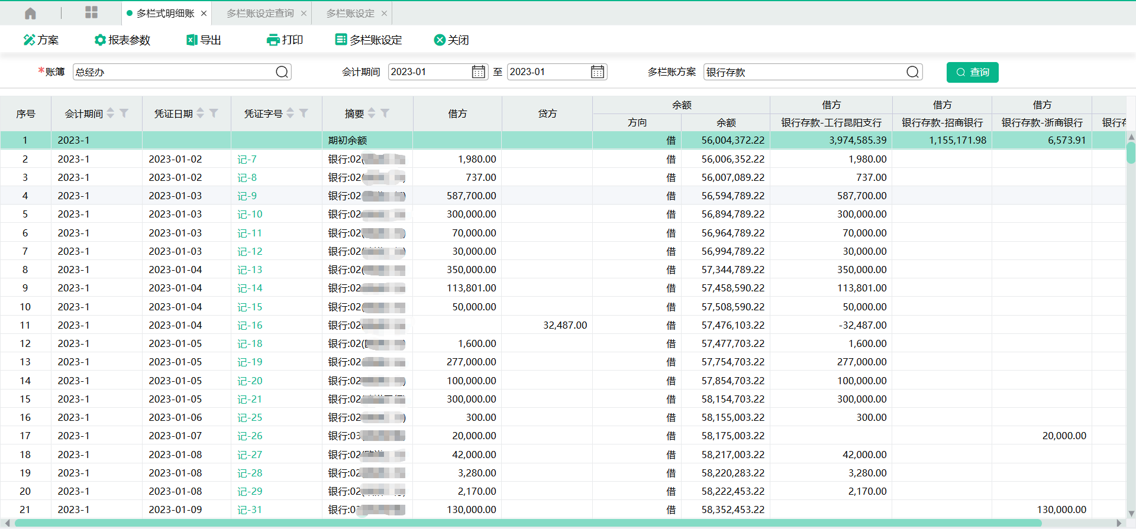Open the start period calendar picker

[478, 72]
